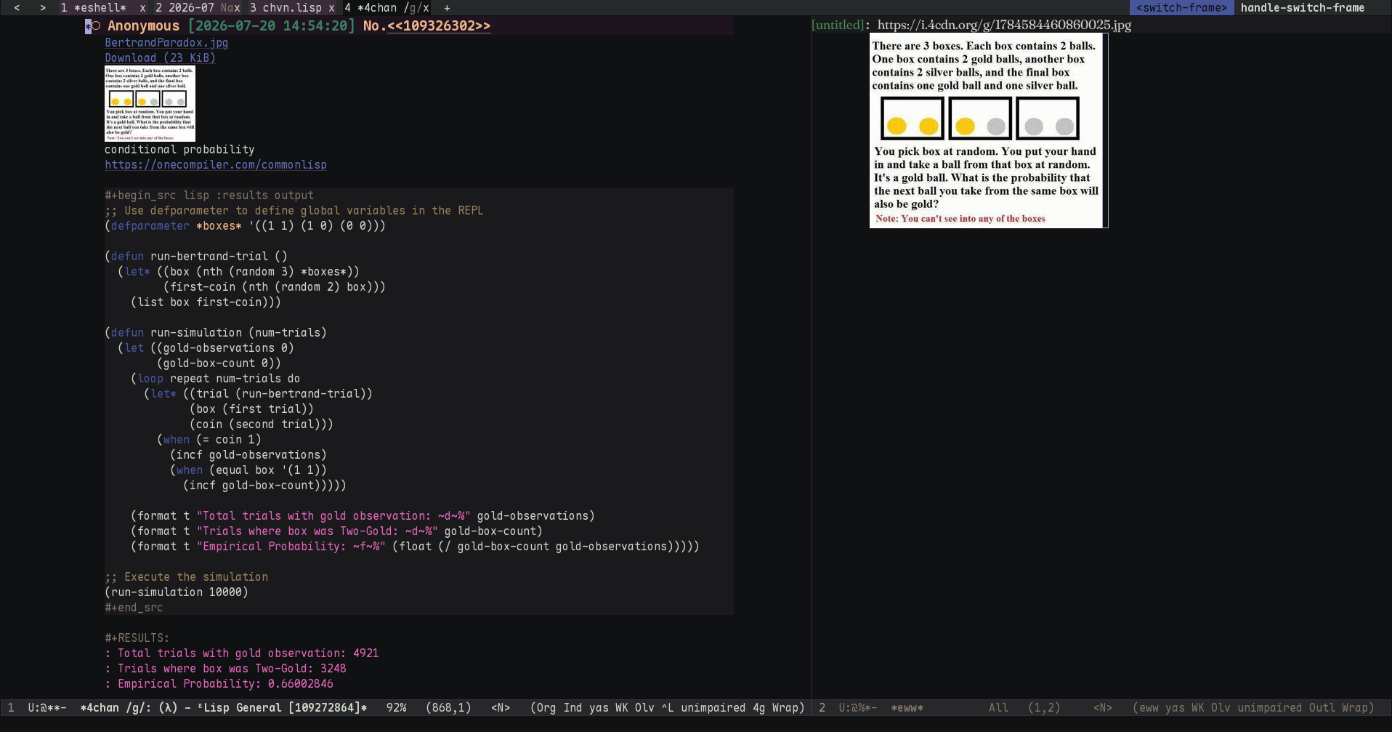Click the defun run-bertrand-trial line
This screenshot has width=1392, height=732.
(x=196, y=257)
